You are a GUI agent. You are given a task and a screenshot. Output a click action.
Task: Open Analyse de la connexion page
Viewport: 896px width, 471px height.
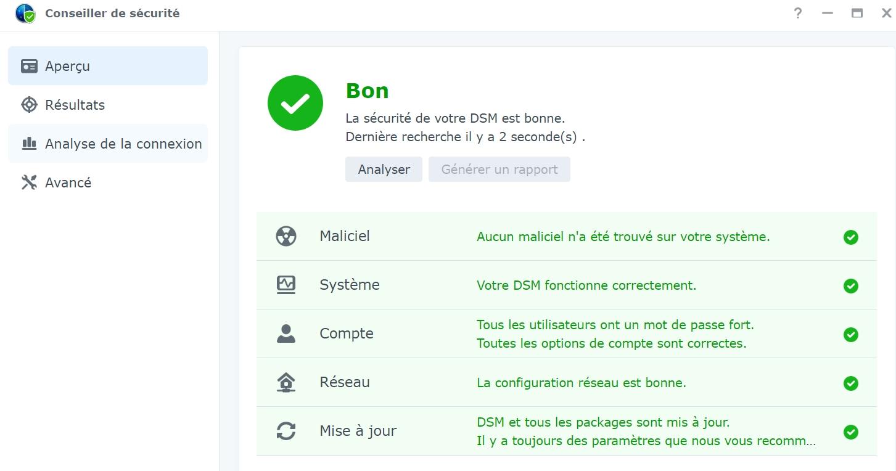(x=123, y=144)
